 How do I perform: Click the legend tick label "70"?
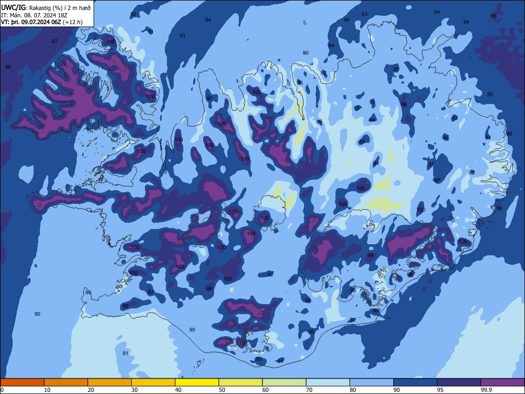(x=309, y=390)
